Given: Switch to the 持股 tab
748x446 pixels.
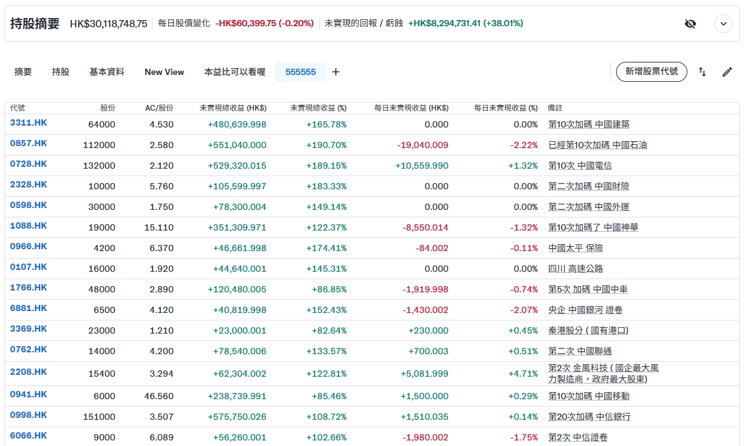Looking at the screenshot, I should [x=61, y=72].
